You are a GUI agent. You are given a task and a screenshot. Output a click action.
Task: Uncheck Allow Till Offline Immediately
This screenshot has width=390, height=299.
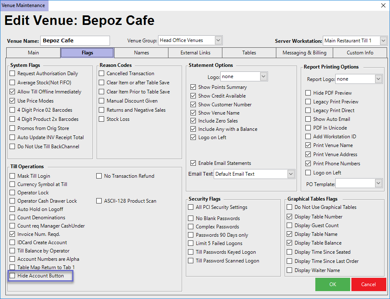coord(12,92)
